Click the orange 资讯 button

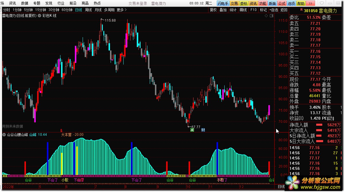coord(253,3)
